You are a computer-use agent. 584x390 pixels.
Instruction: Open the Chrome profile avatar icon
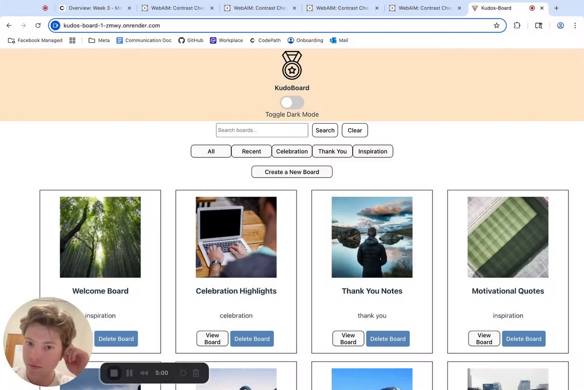click(560, 26)
